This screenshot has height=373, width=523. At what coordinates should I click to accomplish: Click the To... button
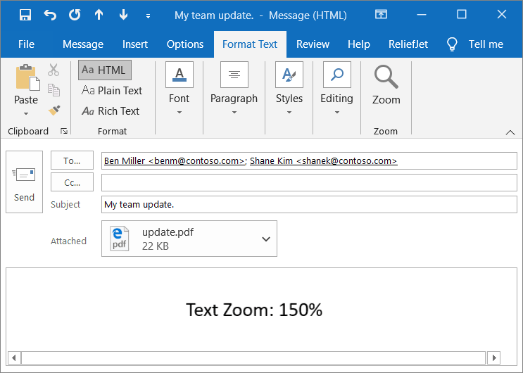click(x=72, y=160)
